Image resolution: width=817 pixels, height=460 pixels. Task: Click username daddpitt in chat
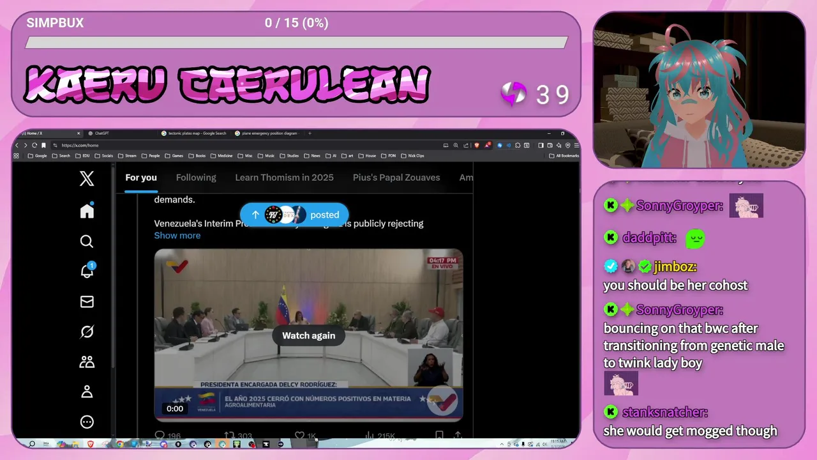(649, 238)
